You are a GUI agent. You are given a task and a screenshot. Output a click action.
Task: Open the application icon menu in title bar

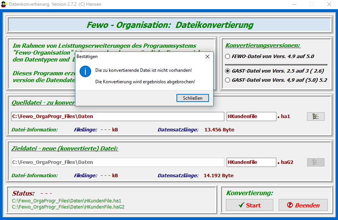(x=4, y=4)
